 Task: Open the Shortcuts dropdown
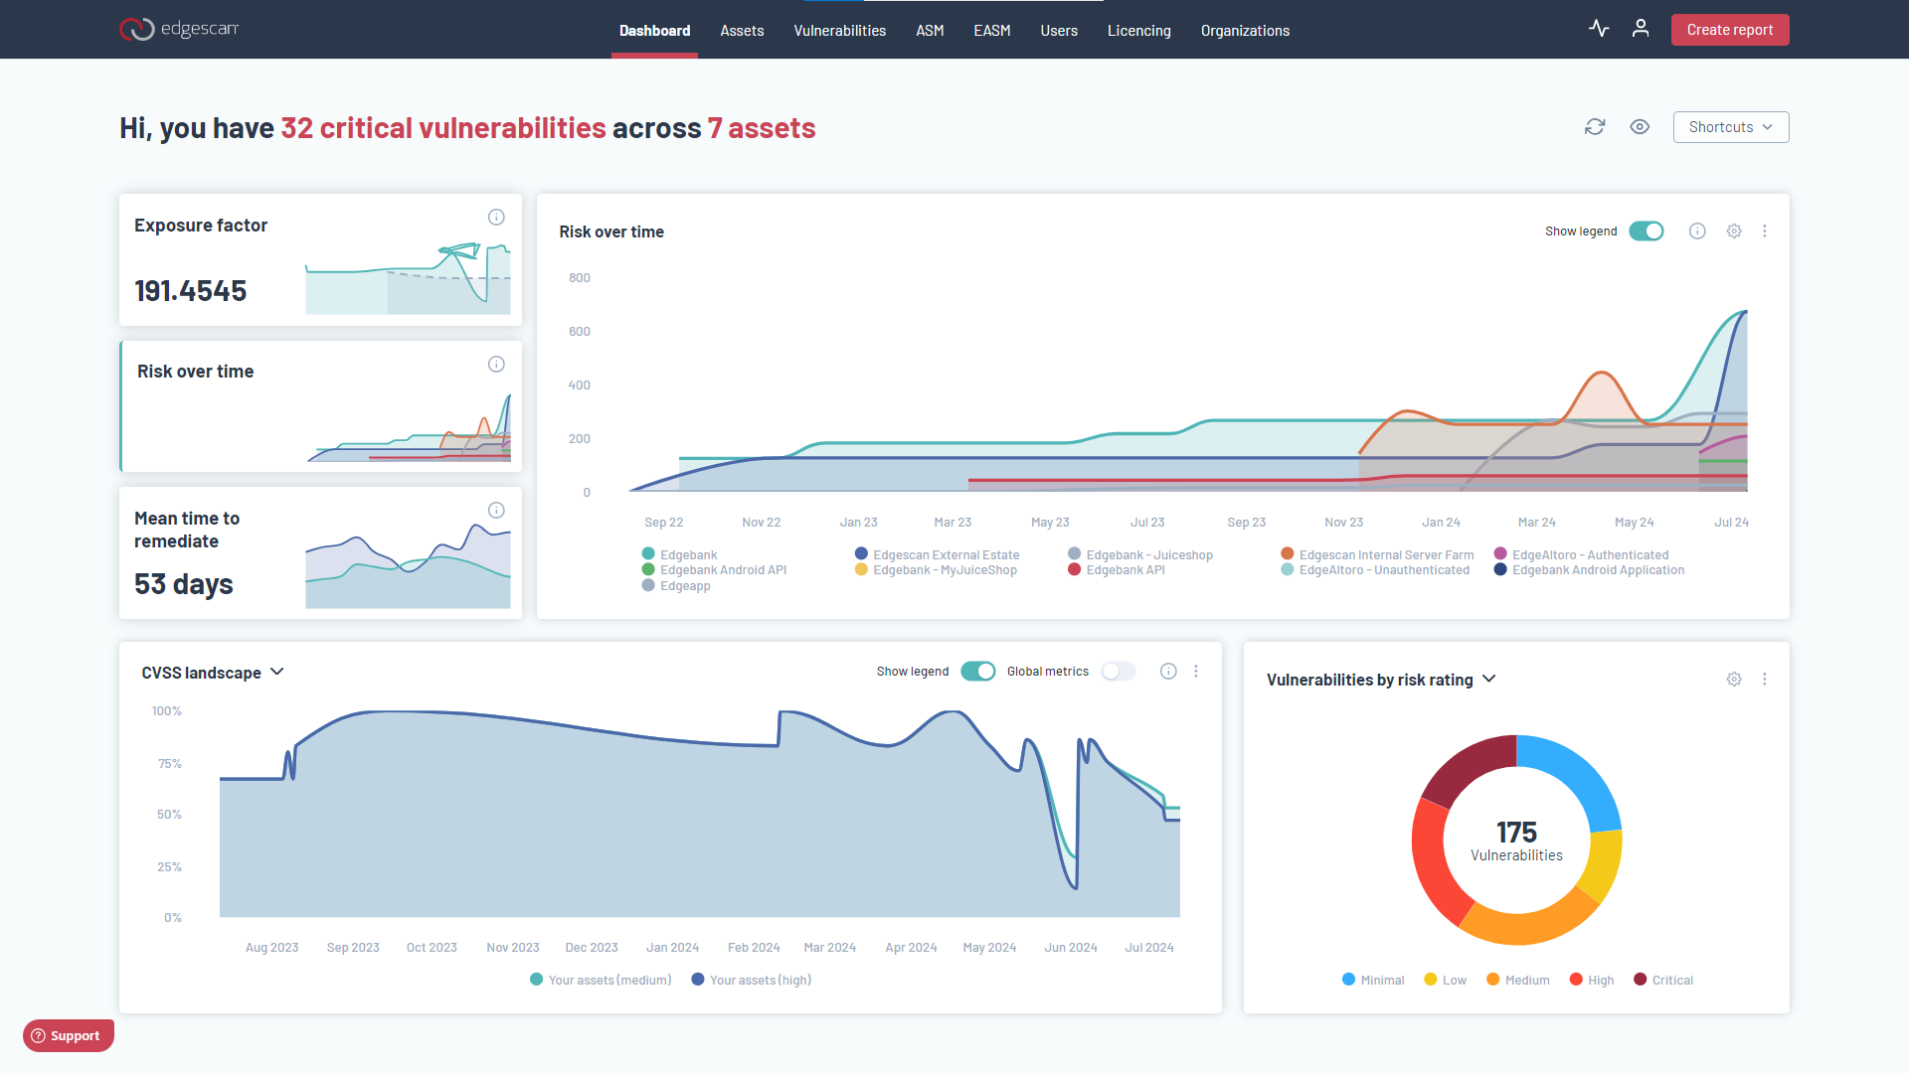pyautogui.click(x=1730, y=127)
